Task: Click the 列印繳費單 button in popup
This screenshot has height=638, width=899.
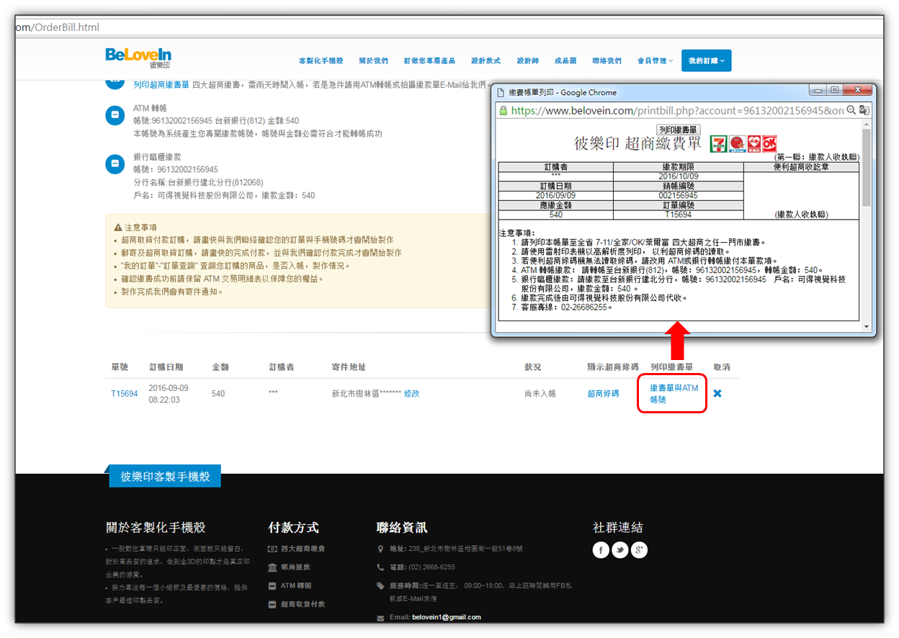Action: 678,130
